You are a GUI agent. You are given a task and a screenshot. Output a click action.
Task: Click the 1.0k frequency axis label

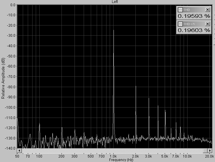(x=113, y=156)
